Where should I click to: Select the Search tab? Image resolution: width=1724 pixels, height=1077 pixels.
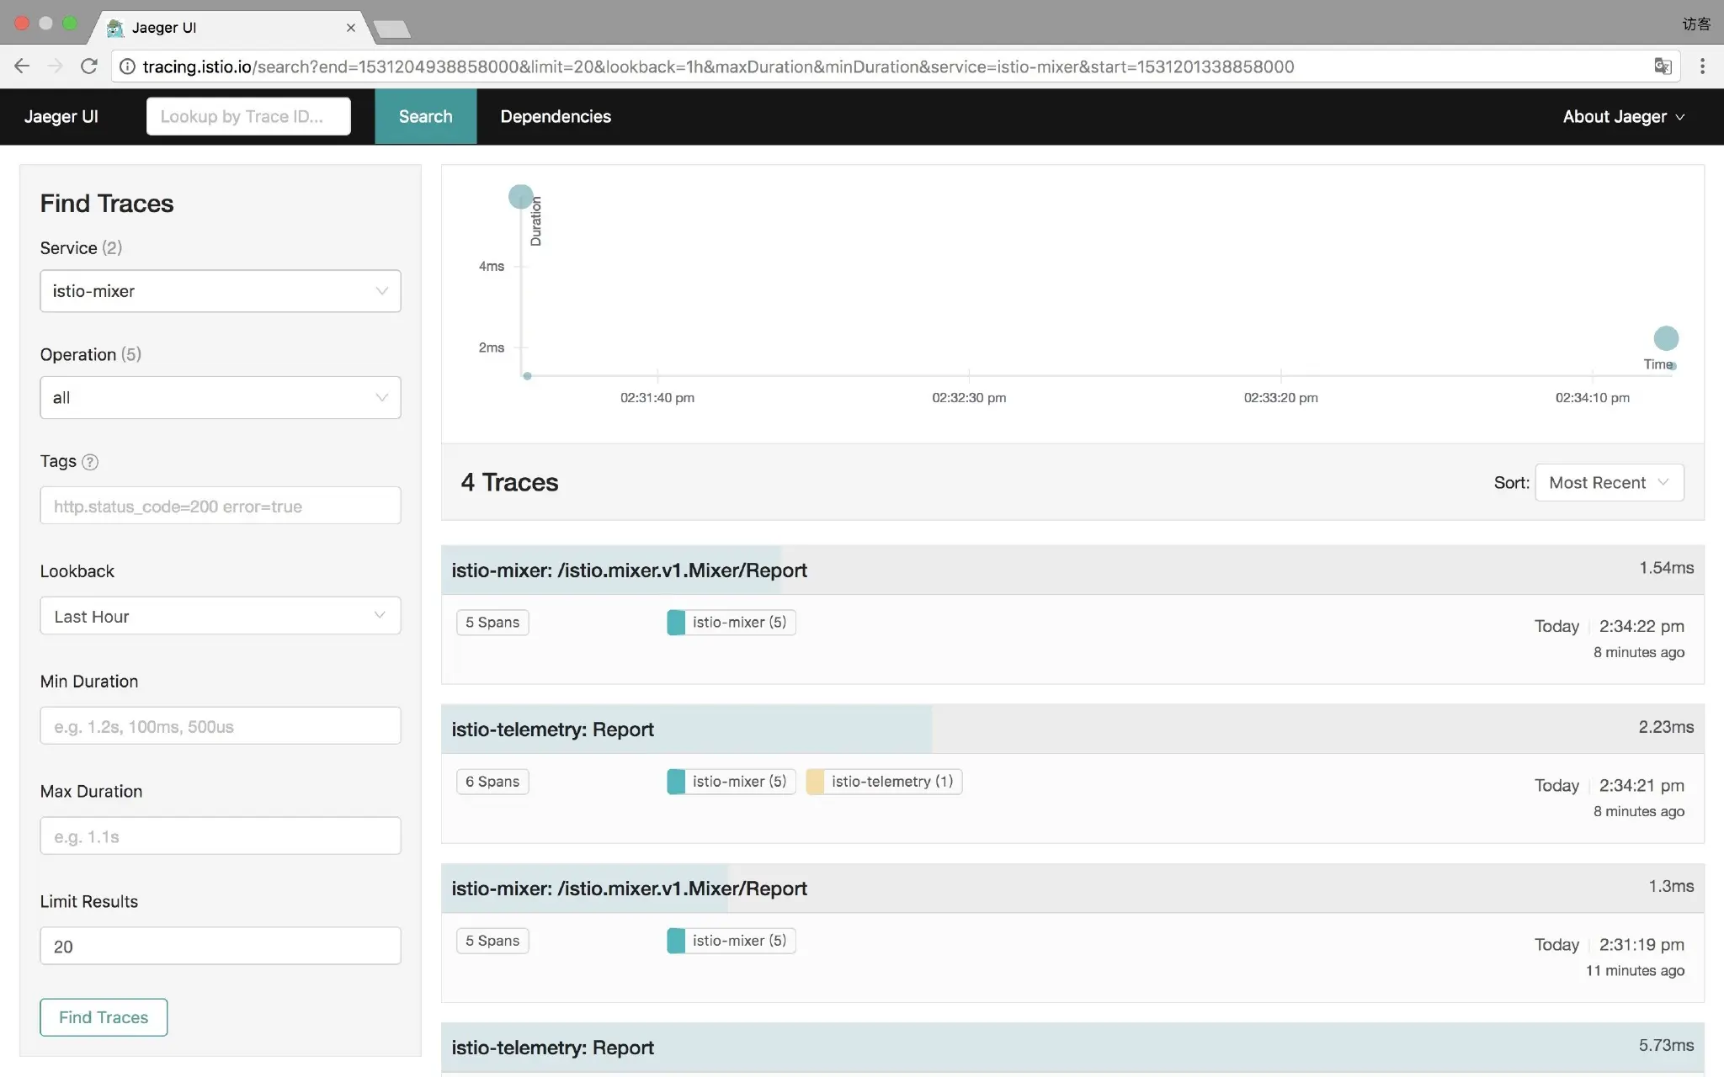coord(425,117)
